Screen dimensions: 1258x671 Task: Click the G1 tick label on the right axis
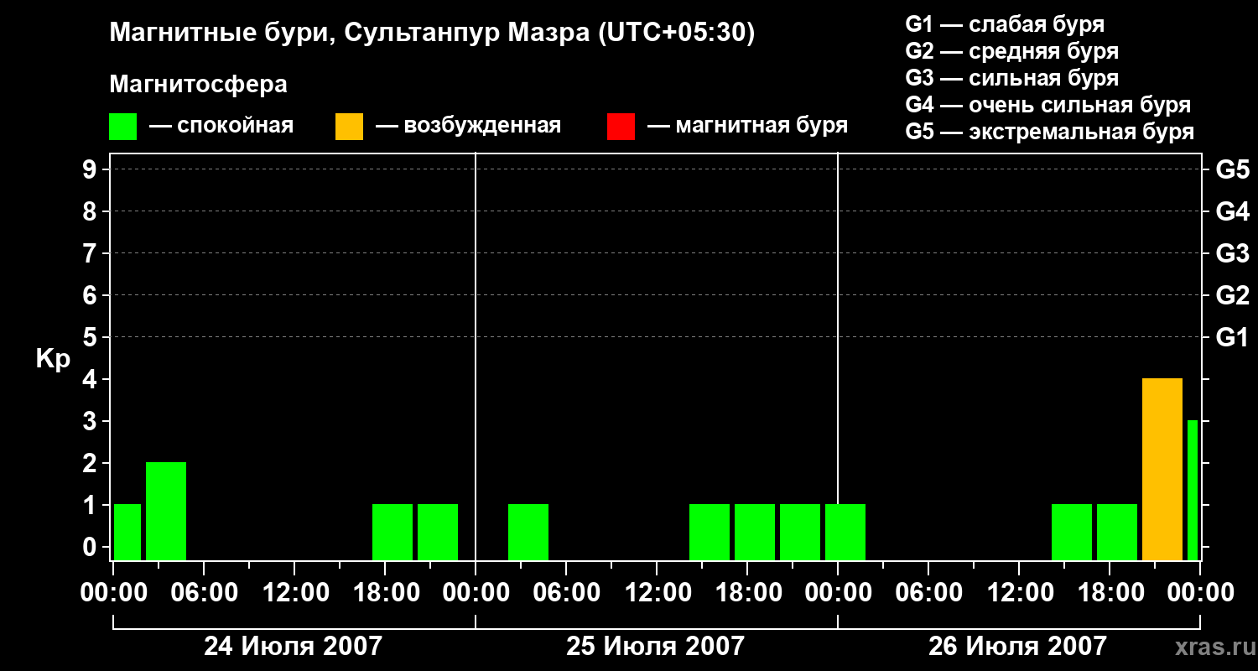coord(1232,337)
